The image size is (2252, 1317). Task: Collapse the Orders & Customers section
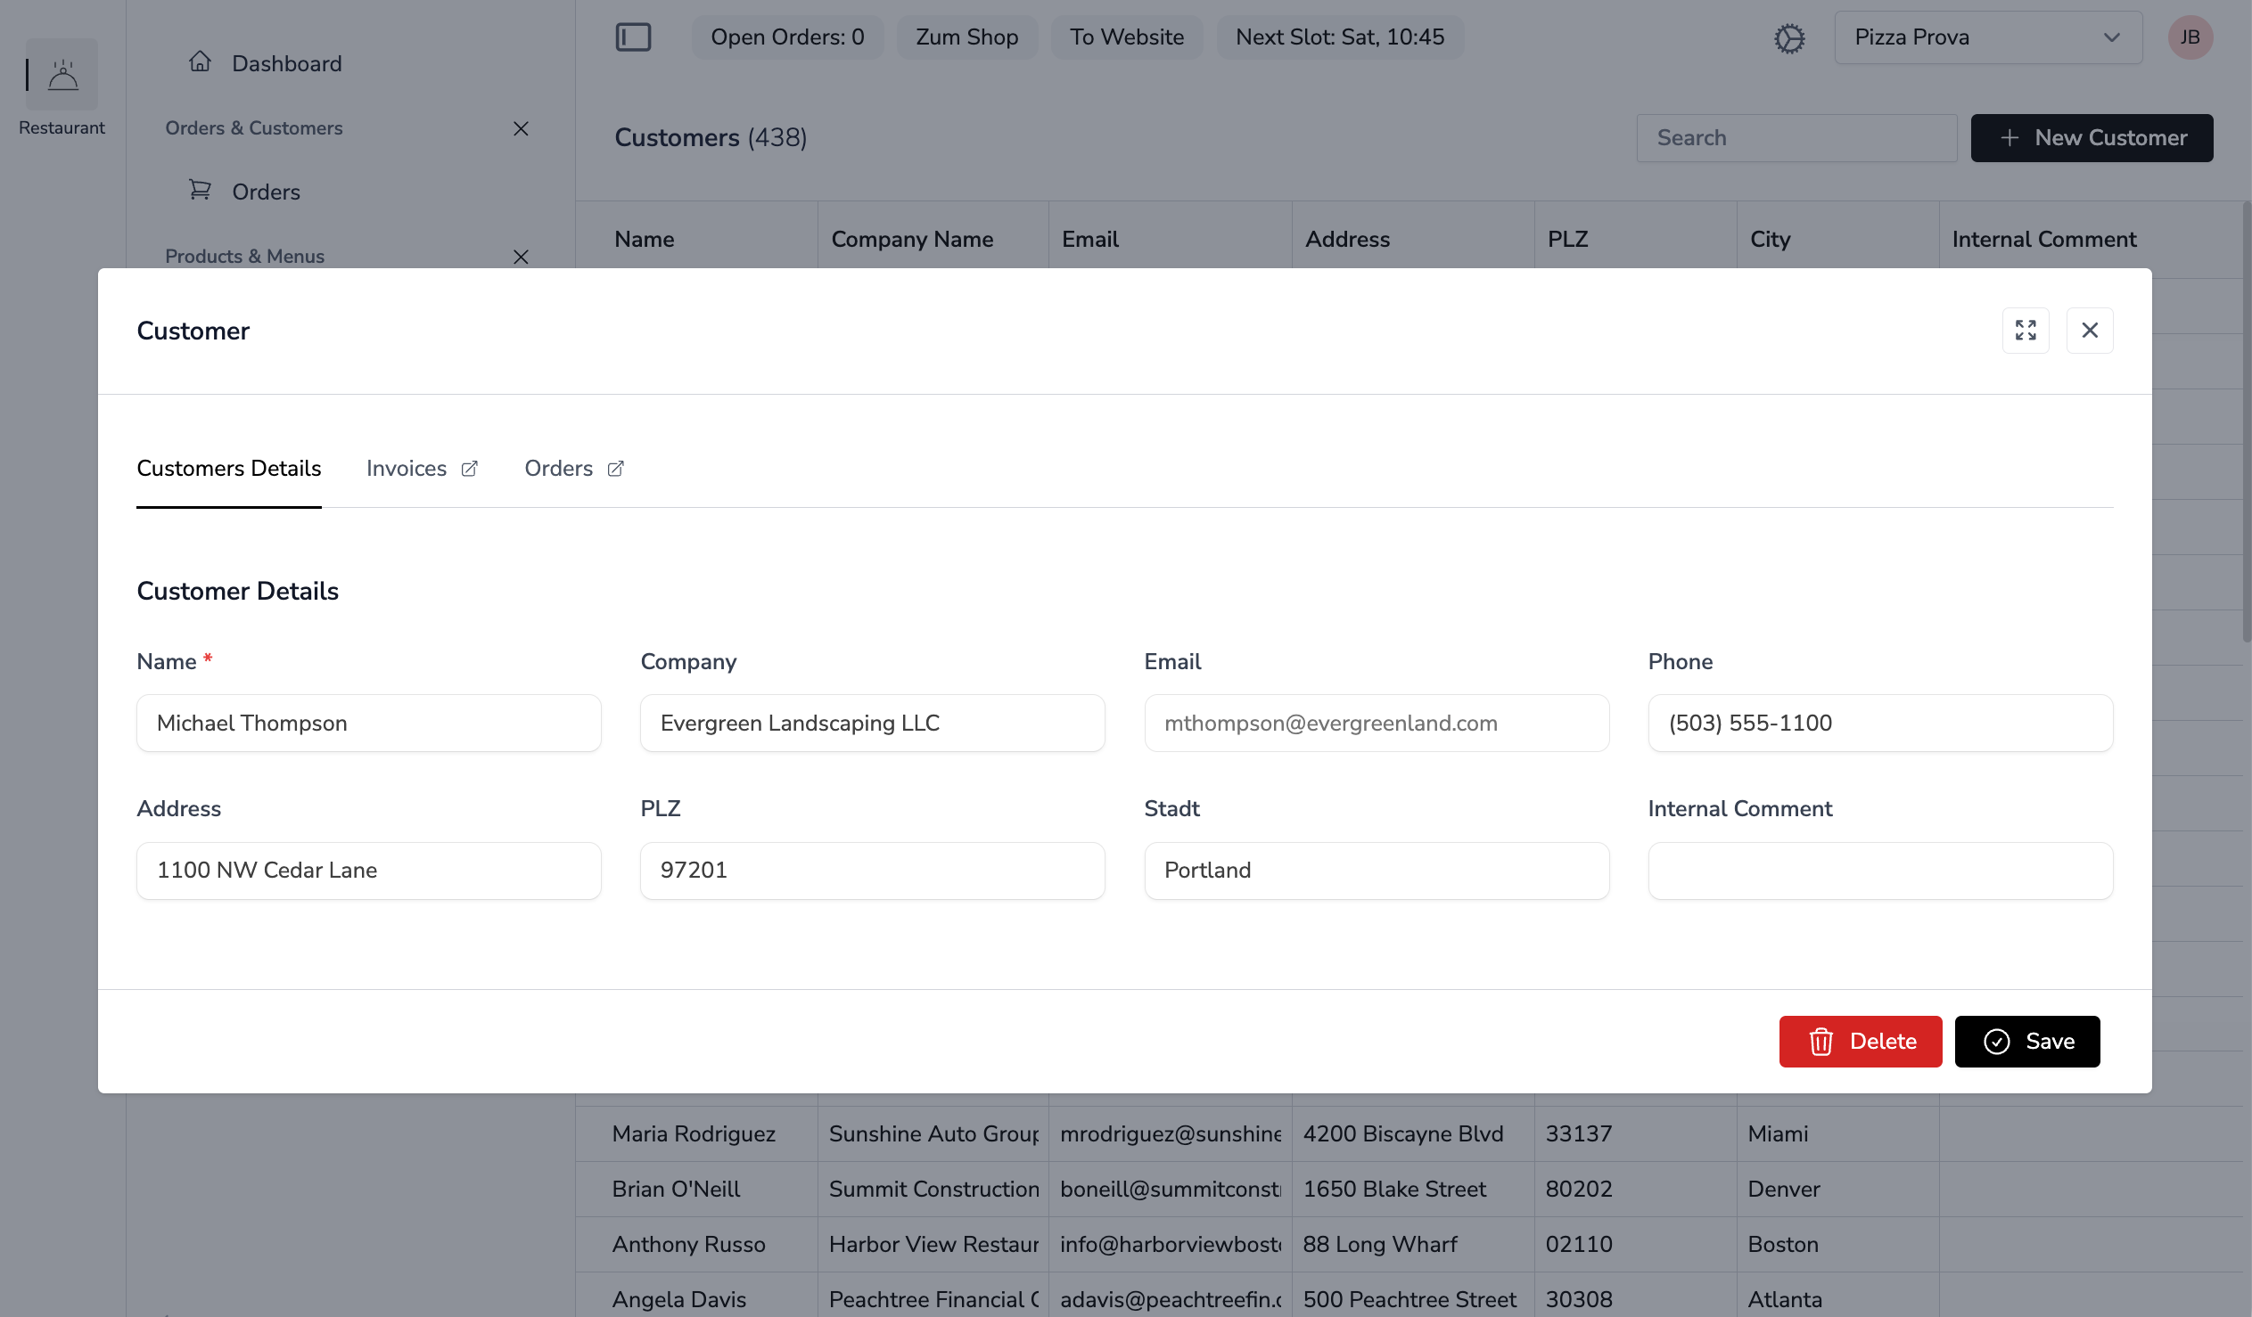522,128
